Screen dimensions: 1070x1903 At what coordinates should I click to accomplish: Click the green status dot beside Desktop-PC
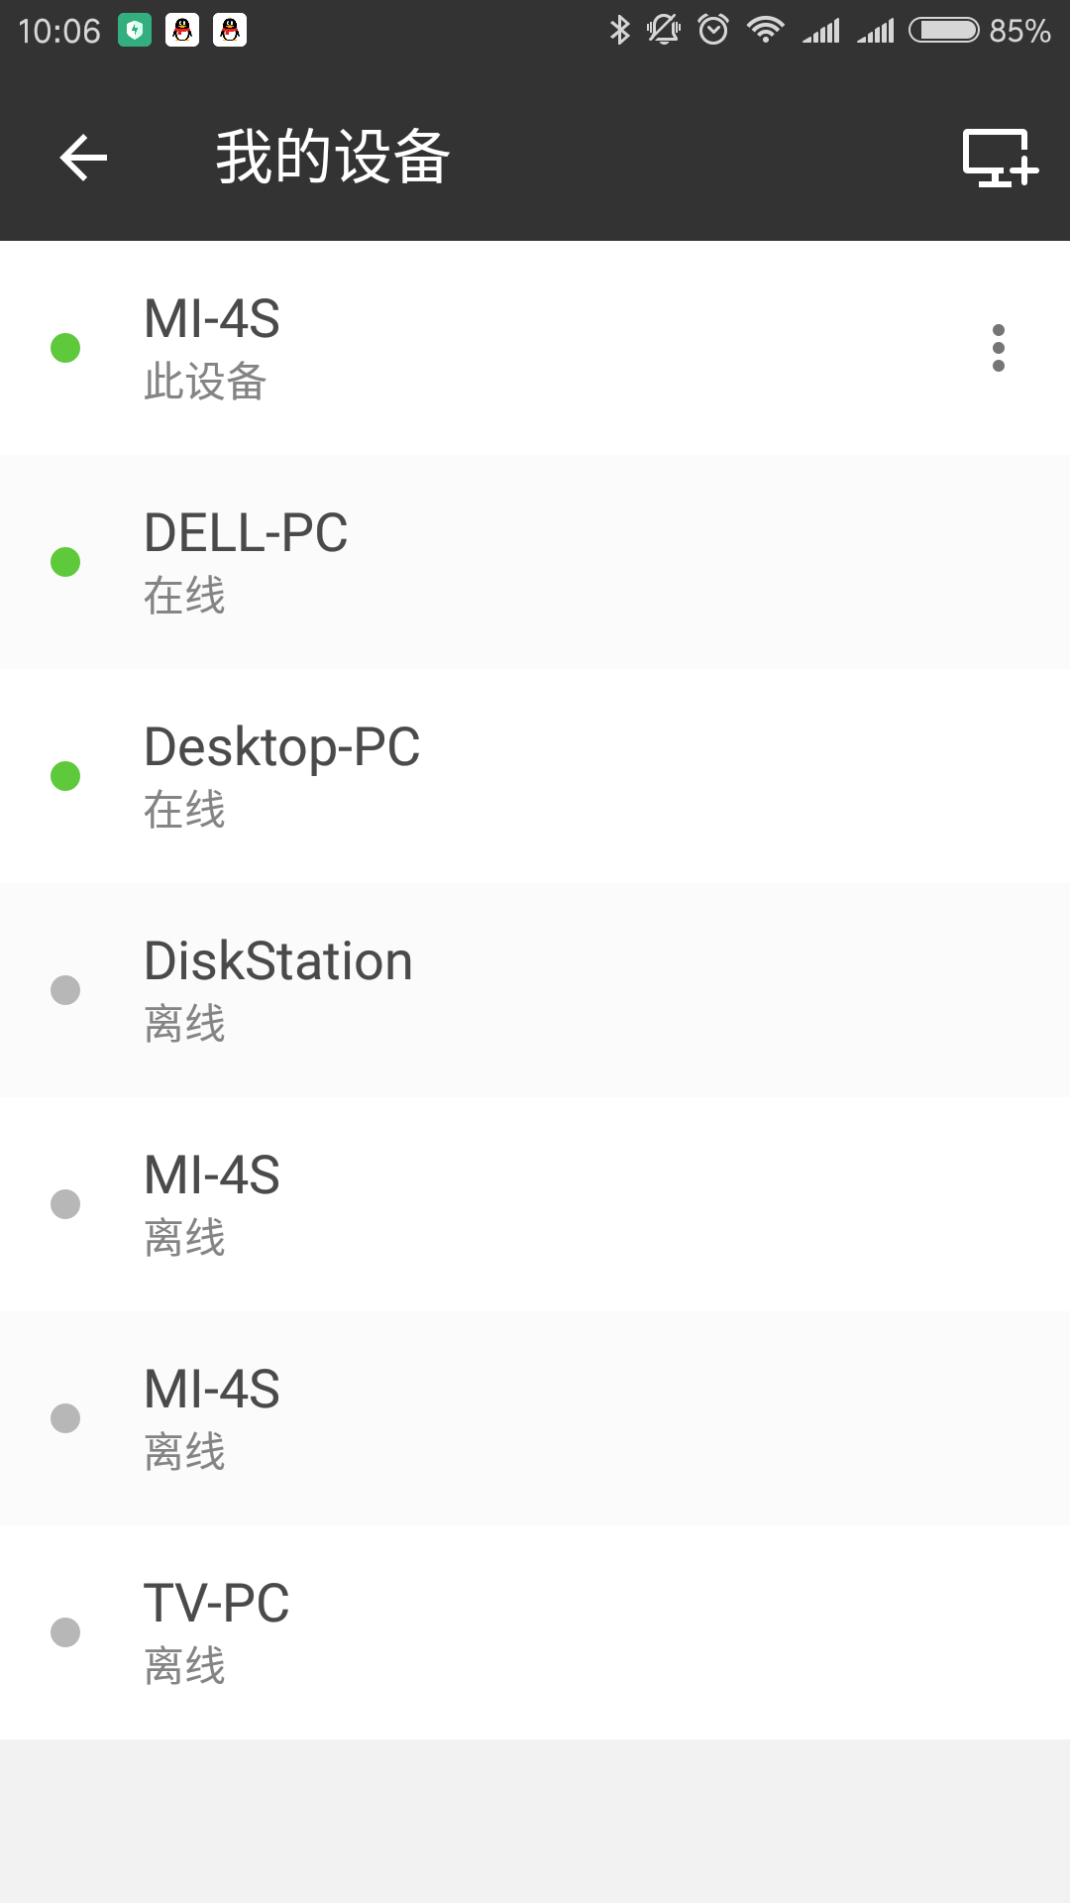tap(65, 776)
